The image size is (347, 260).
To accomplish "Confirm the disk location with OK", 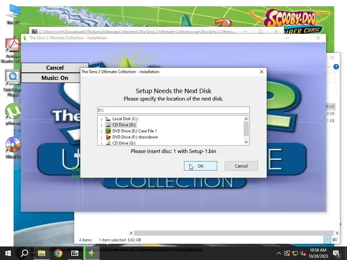I will [201, 166].
